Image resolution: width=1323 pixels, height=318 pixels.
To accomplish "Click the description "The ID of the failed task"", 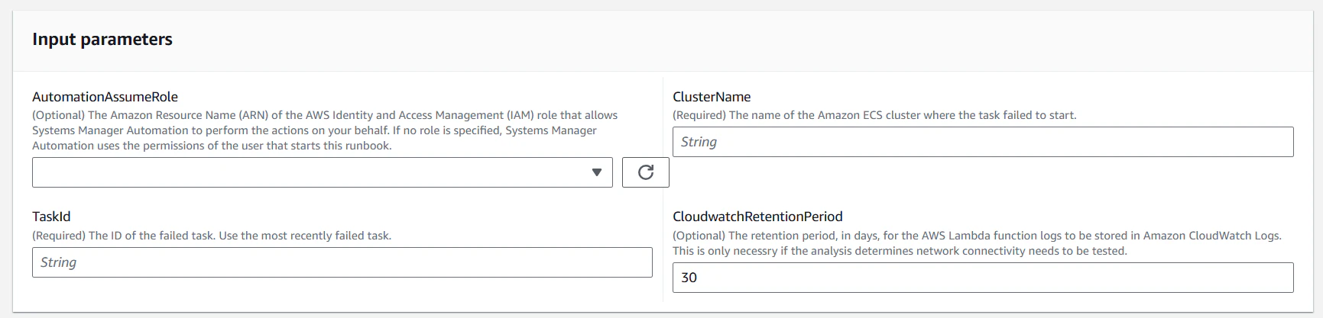I will pyautogui.click(x=212, y=236).
